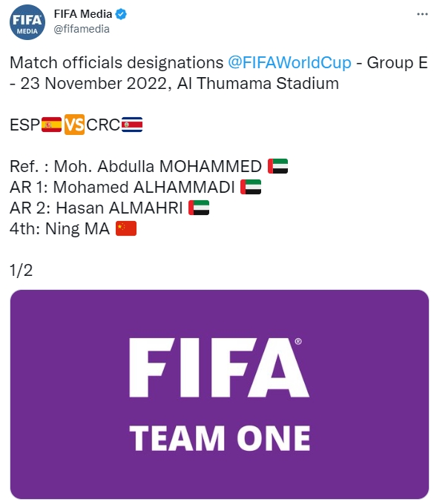Click the Spain flag emoji
The height and width of the screenshot is (502, 434).
click(52, 125)
